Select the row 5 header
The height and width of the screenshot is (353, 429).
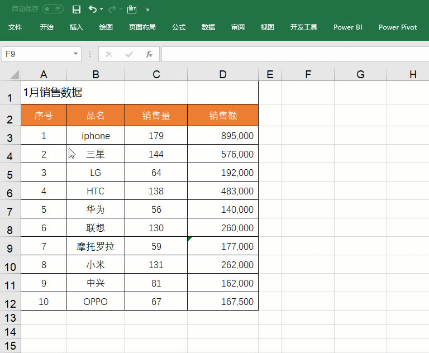10,175
